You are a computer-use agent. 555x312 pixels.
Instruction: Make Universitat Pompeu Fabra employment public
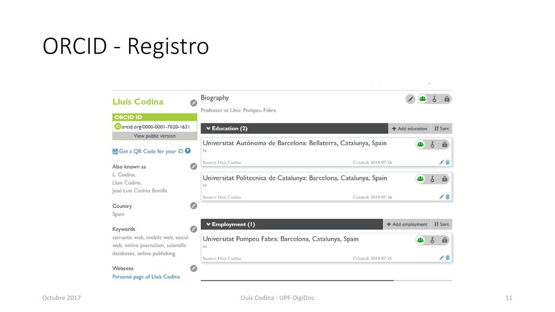pos(420,240)
